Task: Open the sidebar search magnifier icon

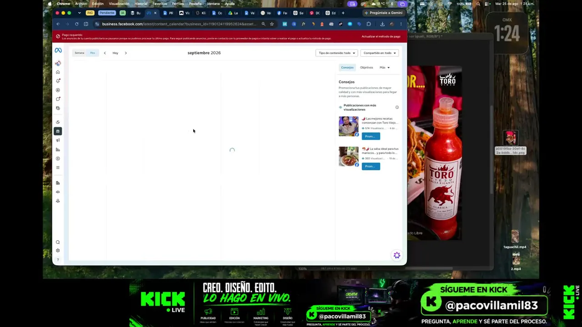Action: click(58, 242)
